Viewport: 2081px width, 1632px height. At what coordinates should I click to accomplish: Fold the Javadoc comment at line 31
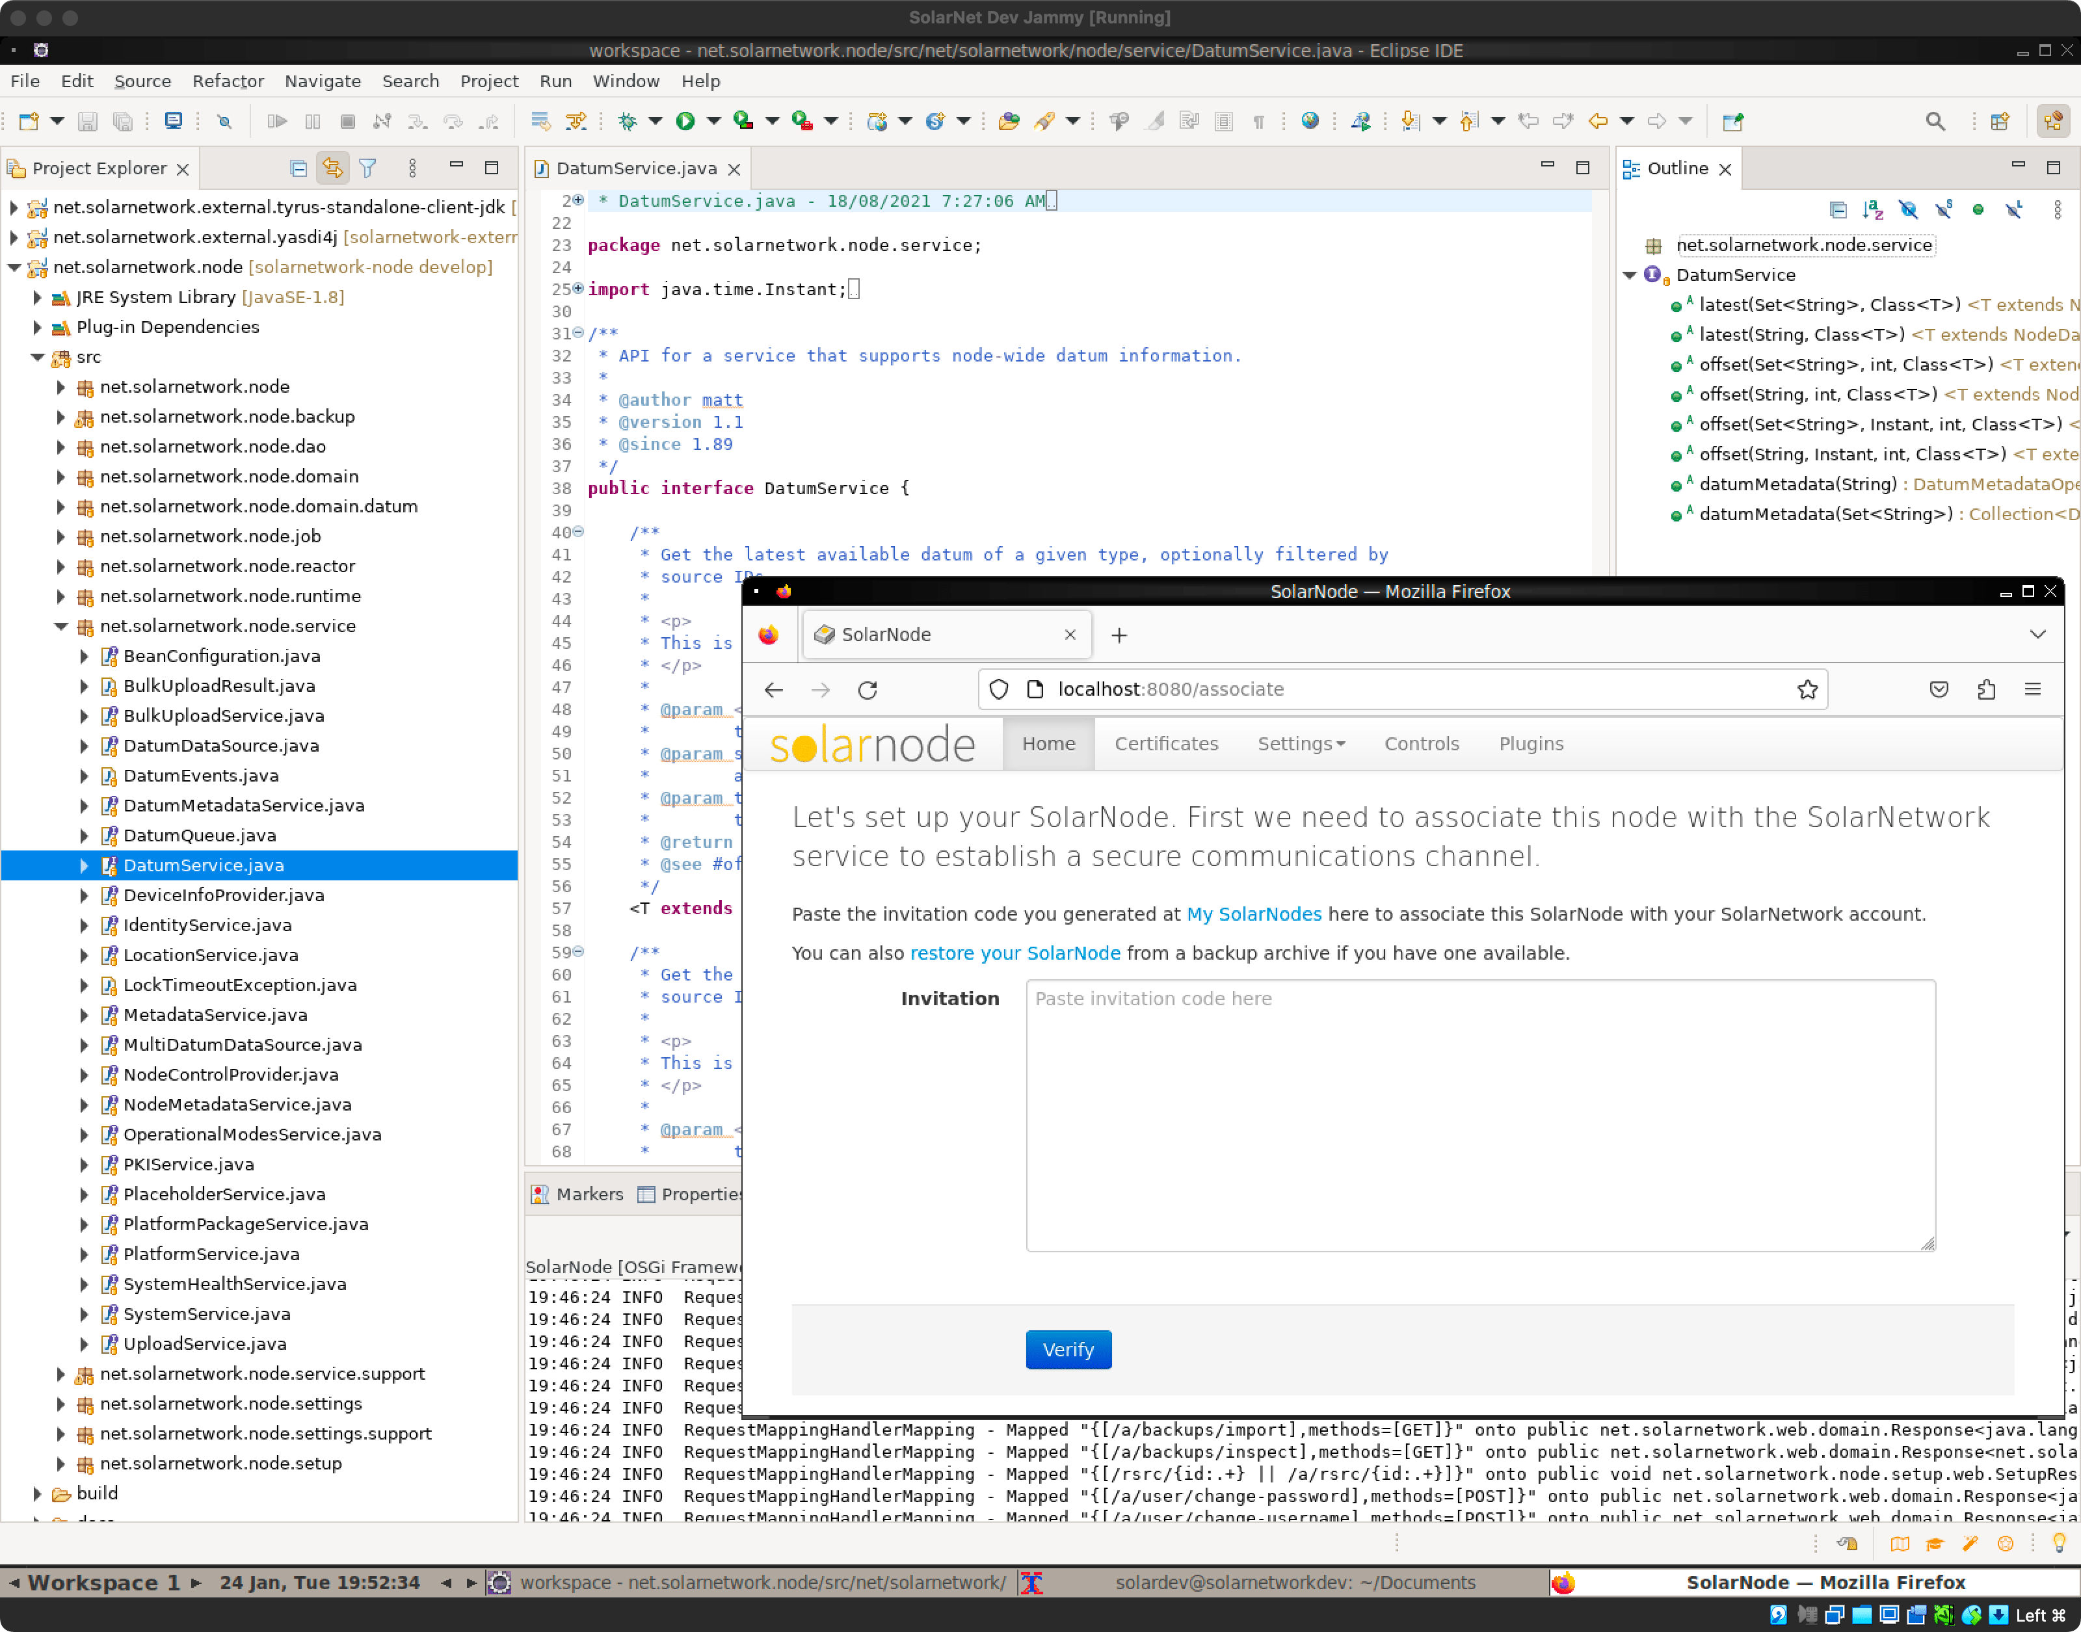(x=578, y=332)
